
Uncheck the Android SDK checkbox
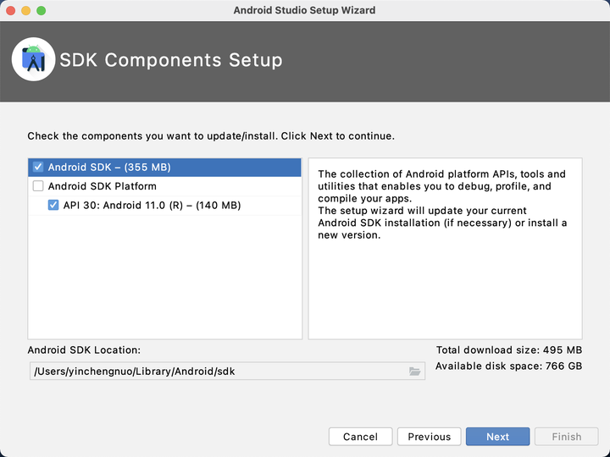point(38,167)
